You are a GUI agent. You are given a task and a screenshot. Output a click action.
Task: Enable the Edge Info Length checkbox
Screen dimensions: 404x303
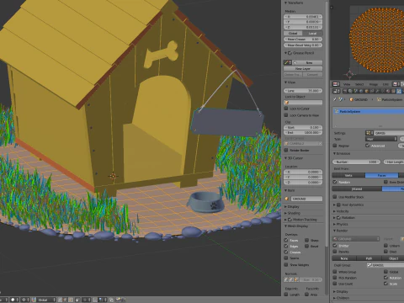286,295
